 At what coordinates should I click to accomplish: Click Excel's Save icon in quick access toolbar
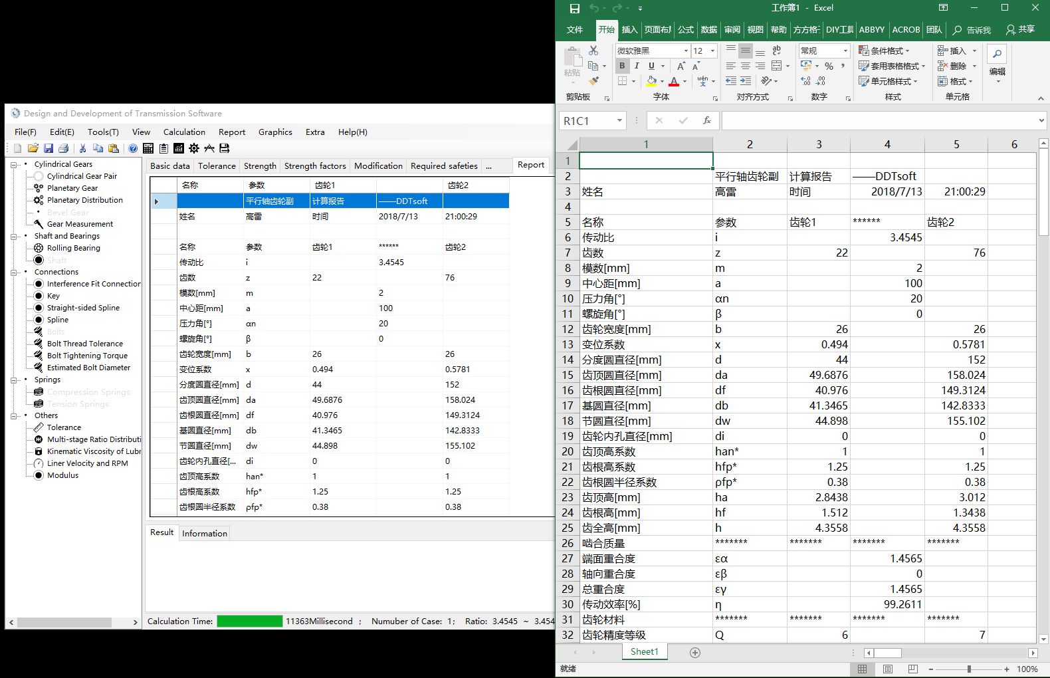tap(575, 9)
